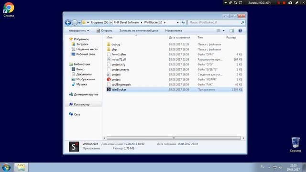This screenshot has width=306, height=172.
Task: Select Programs (D:) in the breadcrumb
Action: pyautogui.click(x=99, y=22)
